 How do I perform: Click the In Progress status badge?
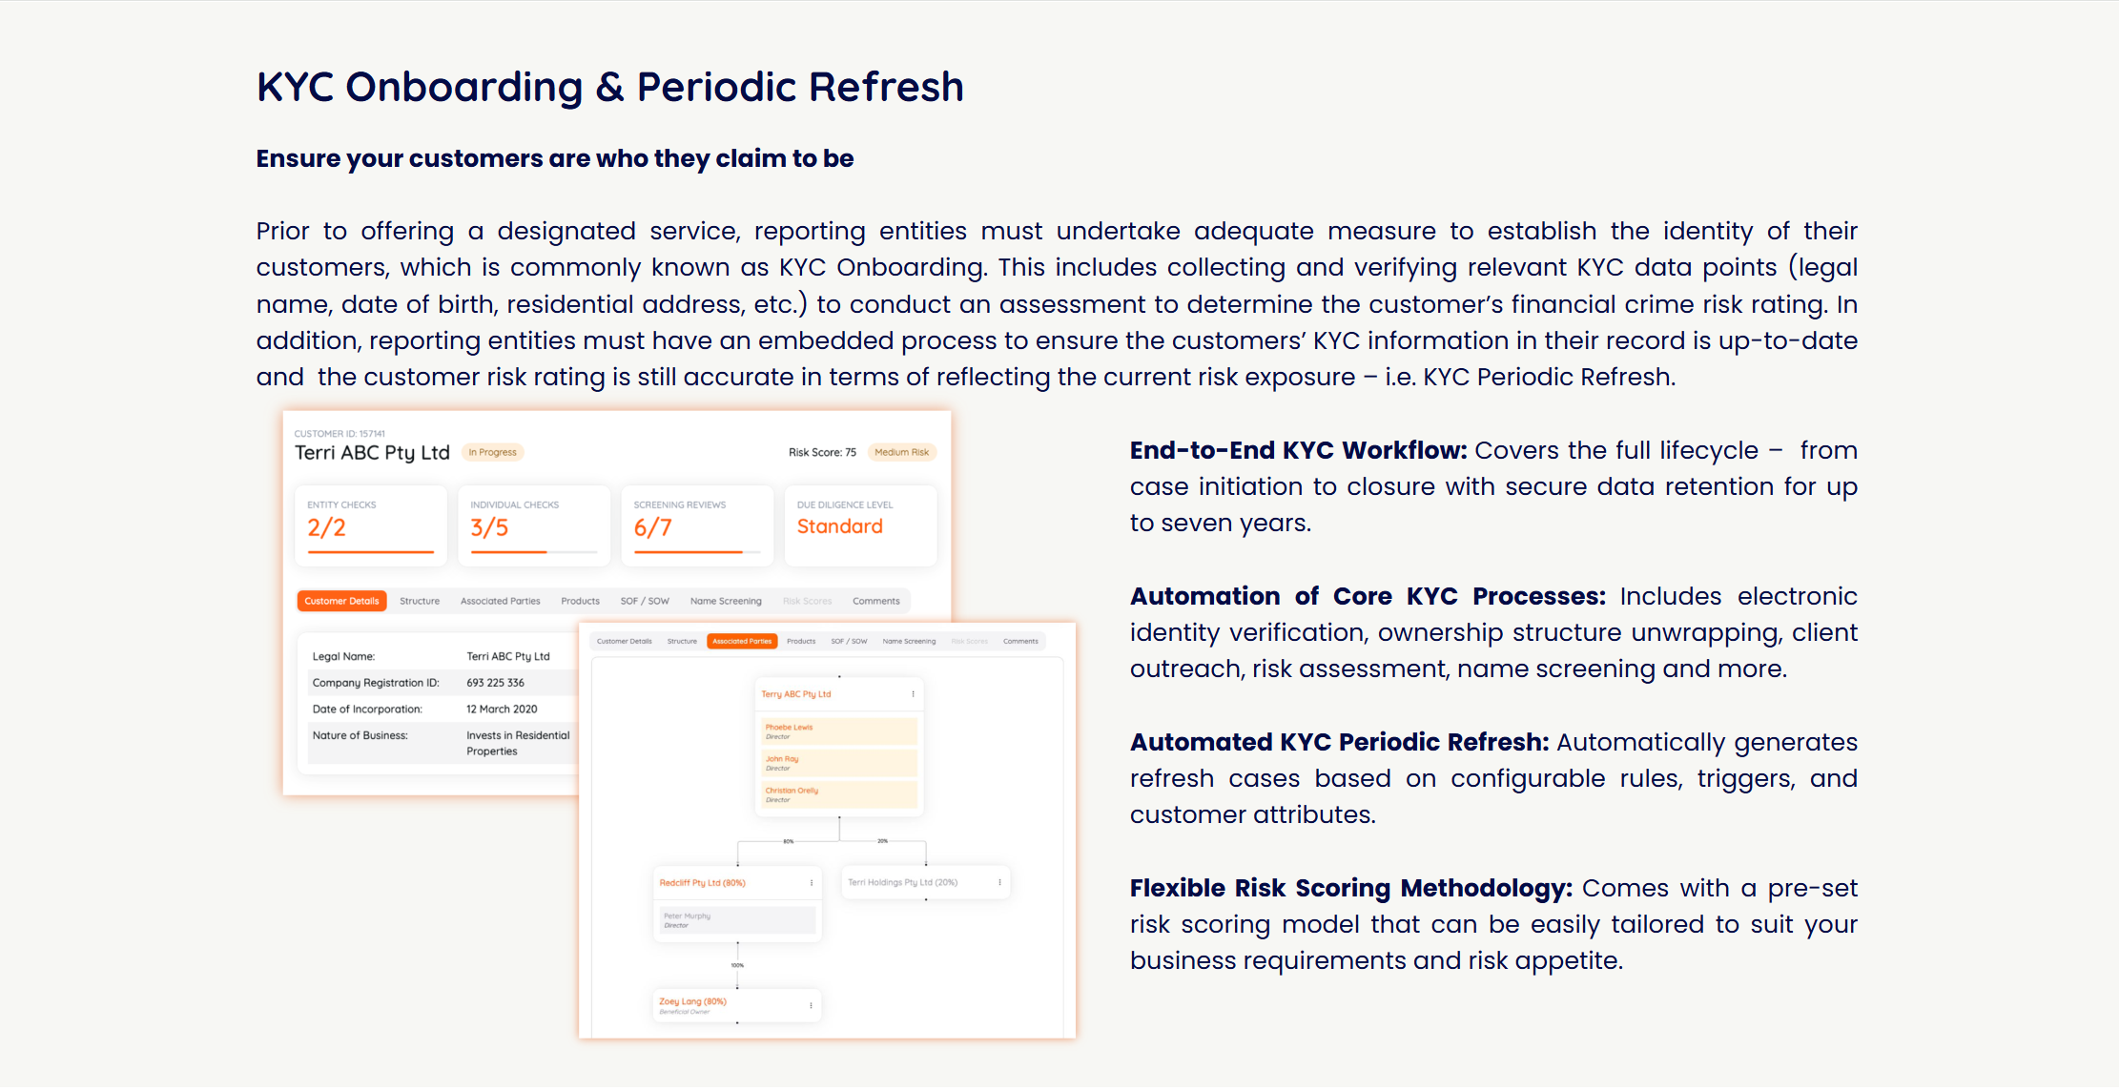pyautogui.click(x=492, y=452)
